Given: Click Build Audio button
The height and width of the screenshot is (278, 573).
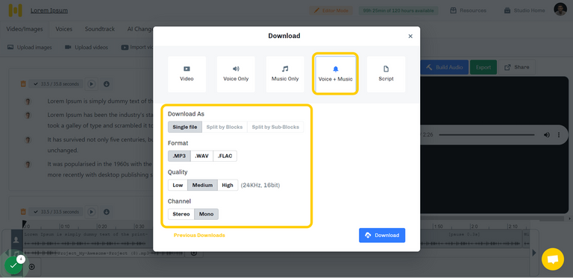Looking at the screenshot, I should pos(445,67).
